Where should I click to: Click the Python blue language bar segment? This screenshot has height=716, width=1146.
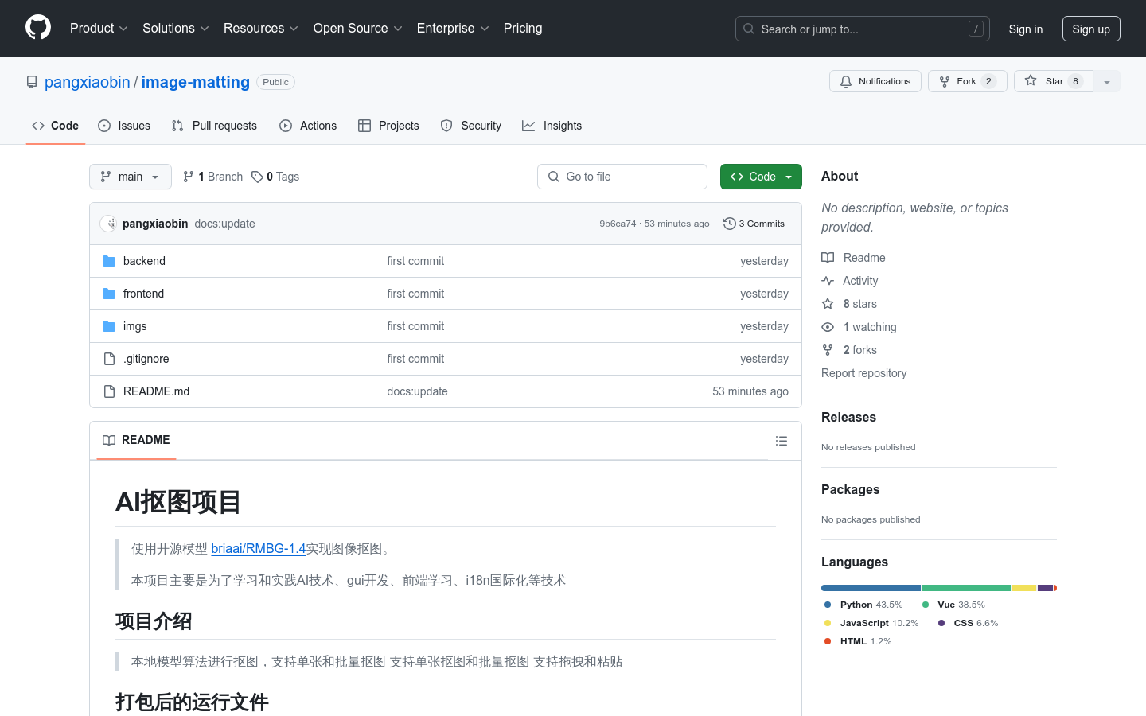(871, 588)
